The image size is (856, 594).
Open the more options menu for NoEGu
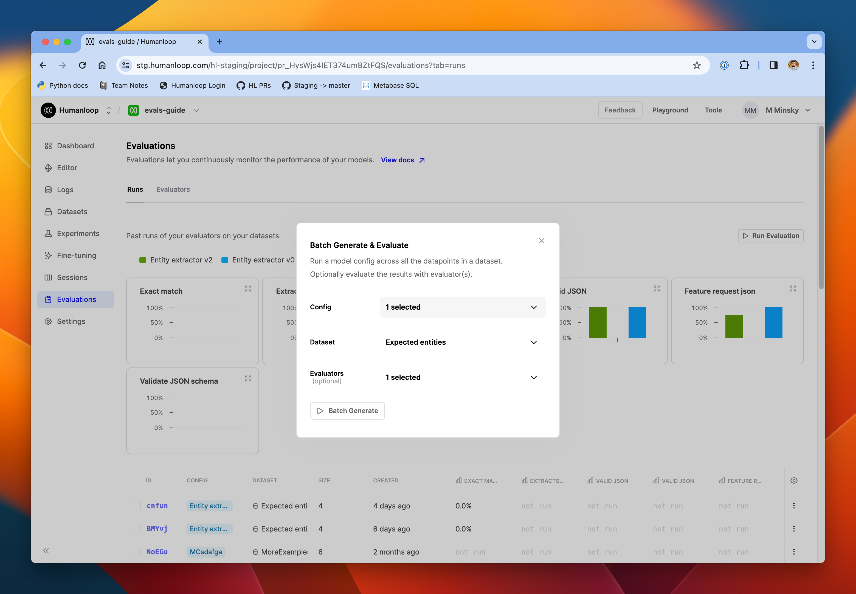click(x=794, y=552)
